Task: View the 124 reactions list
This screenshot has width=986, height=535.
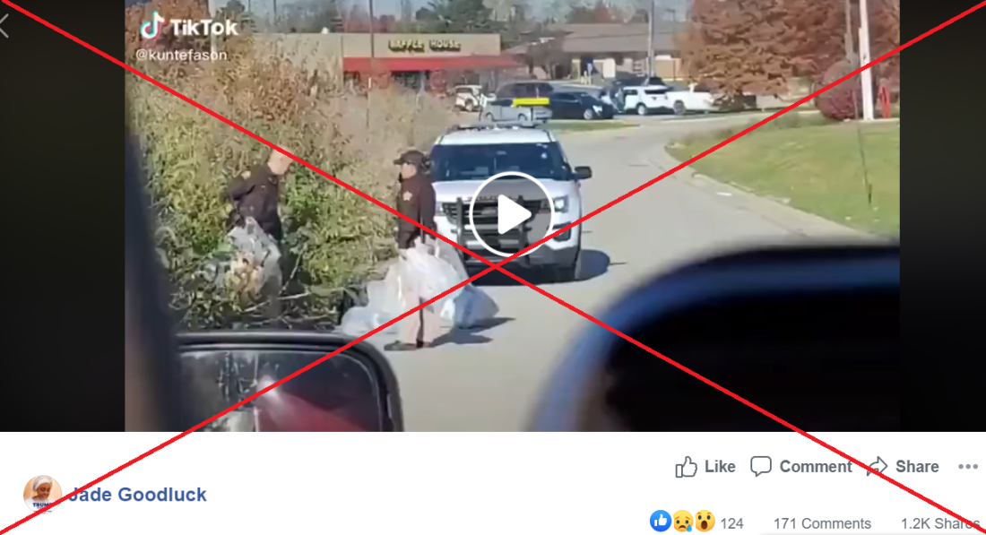Action: 732,523
